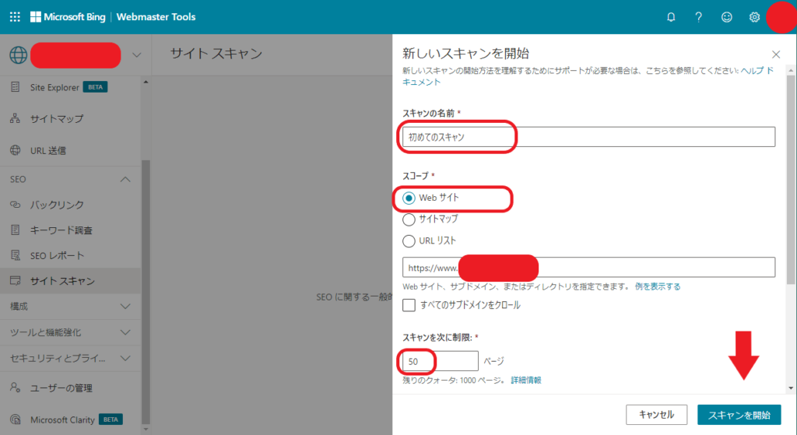Select the サイトマップ scope radio
The image size is (797, 435).
pyautogui.click(x=409, y=219)
